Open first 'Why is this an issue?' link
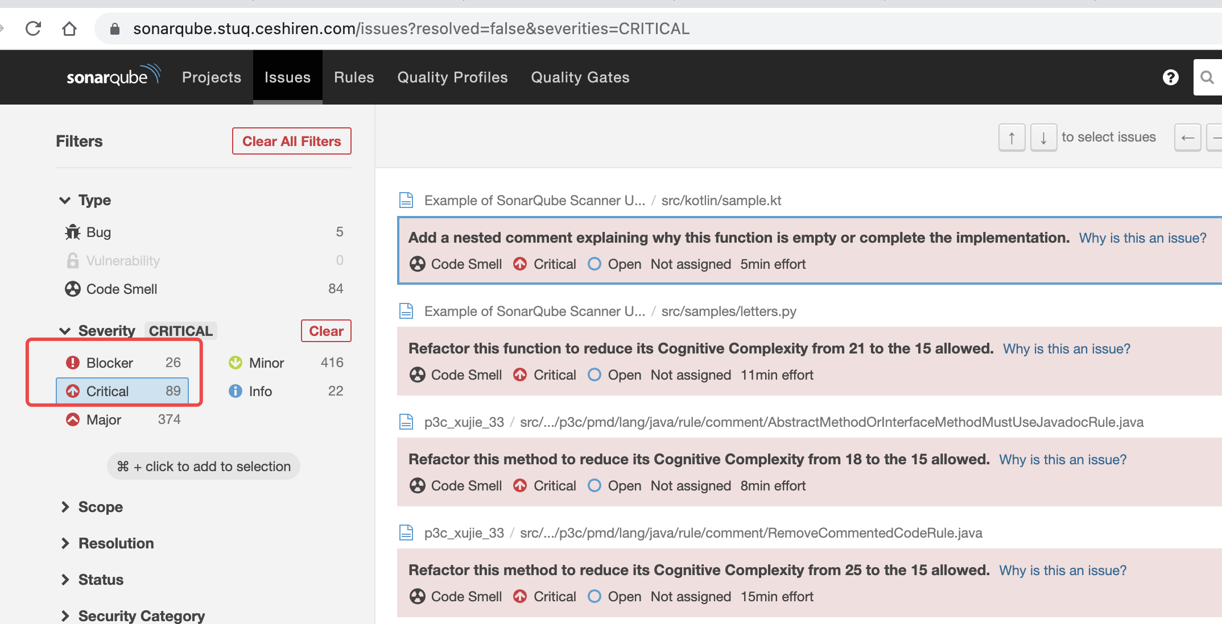 point(1142,238)
